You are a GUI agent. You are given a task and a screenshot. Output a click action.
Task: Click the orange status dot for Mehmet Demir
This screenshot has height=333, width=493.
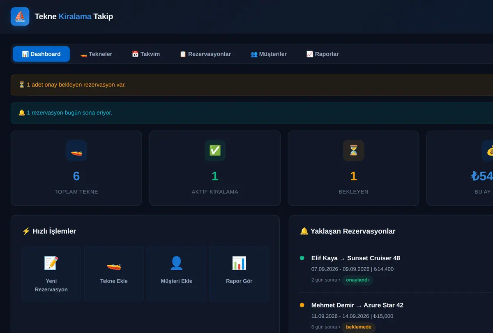coord(302,305)
